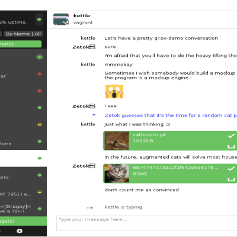The width and height of the screenshot is (237, 237).
Task: Select the contact with the green ring indicator
Action: point(23,57)
